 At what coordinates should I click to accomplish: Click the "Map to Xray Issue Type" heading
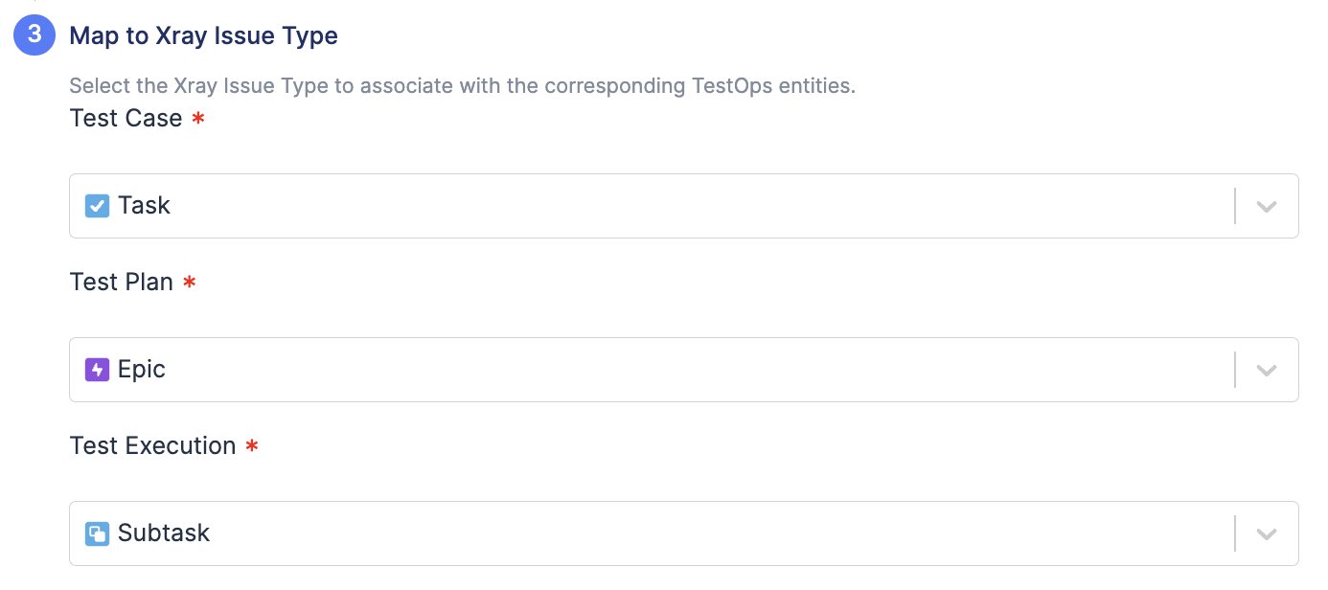[204, 36]
